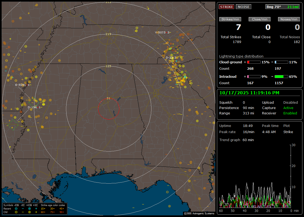Open the Astrogenic Systems copyright link

pyautogui.click(x=199, y=214)
